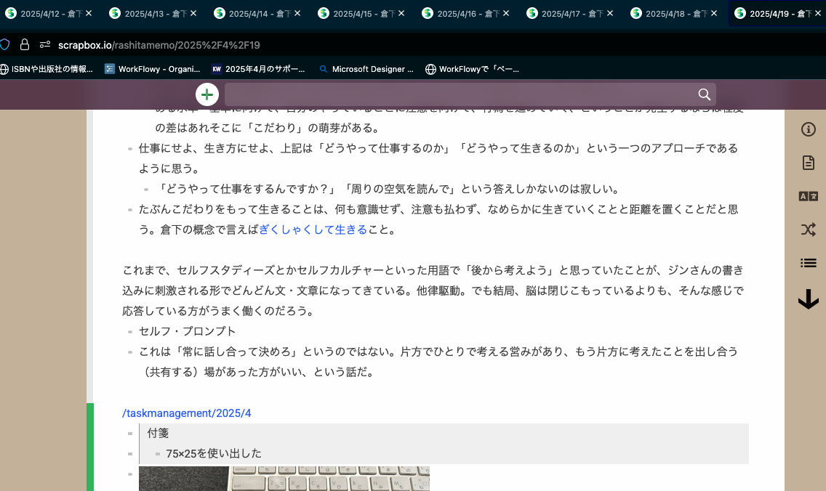Image resolution: width=826 pixels, height=491 pixels.
Task: Open site security info via the lock icon
Action: pos(25,43)
